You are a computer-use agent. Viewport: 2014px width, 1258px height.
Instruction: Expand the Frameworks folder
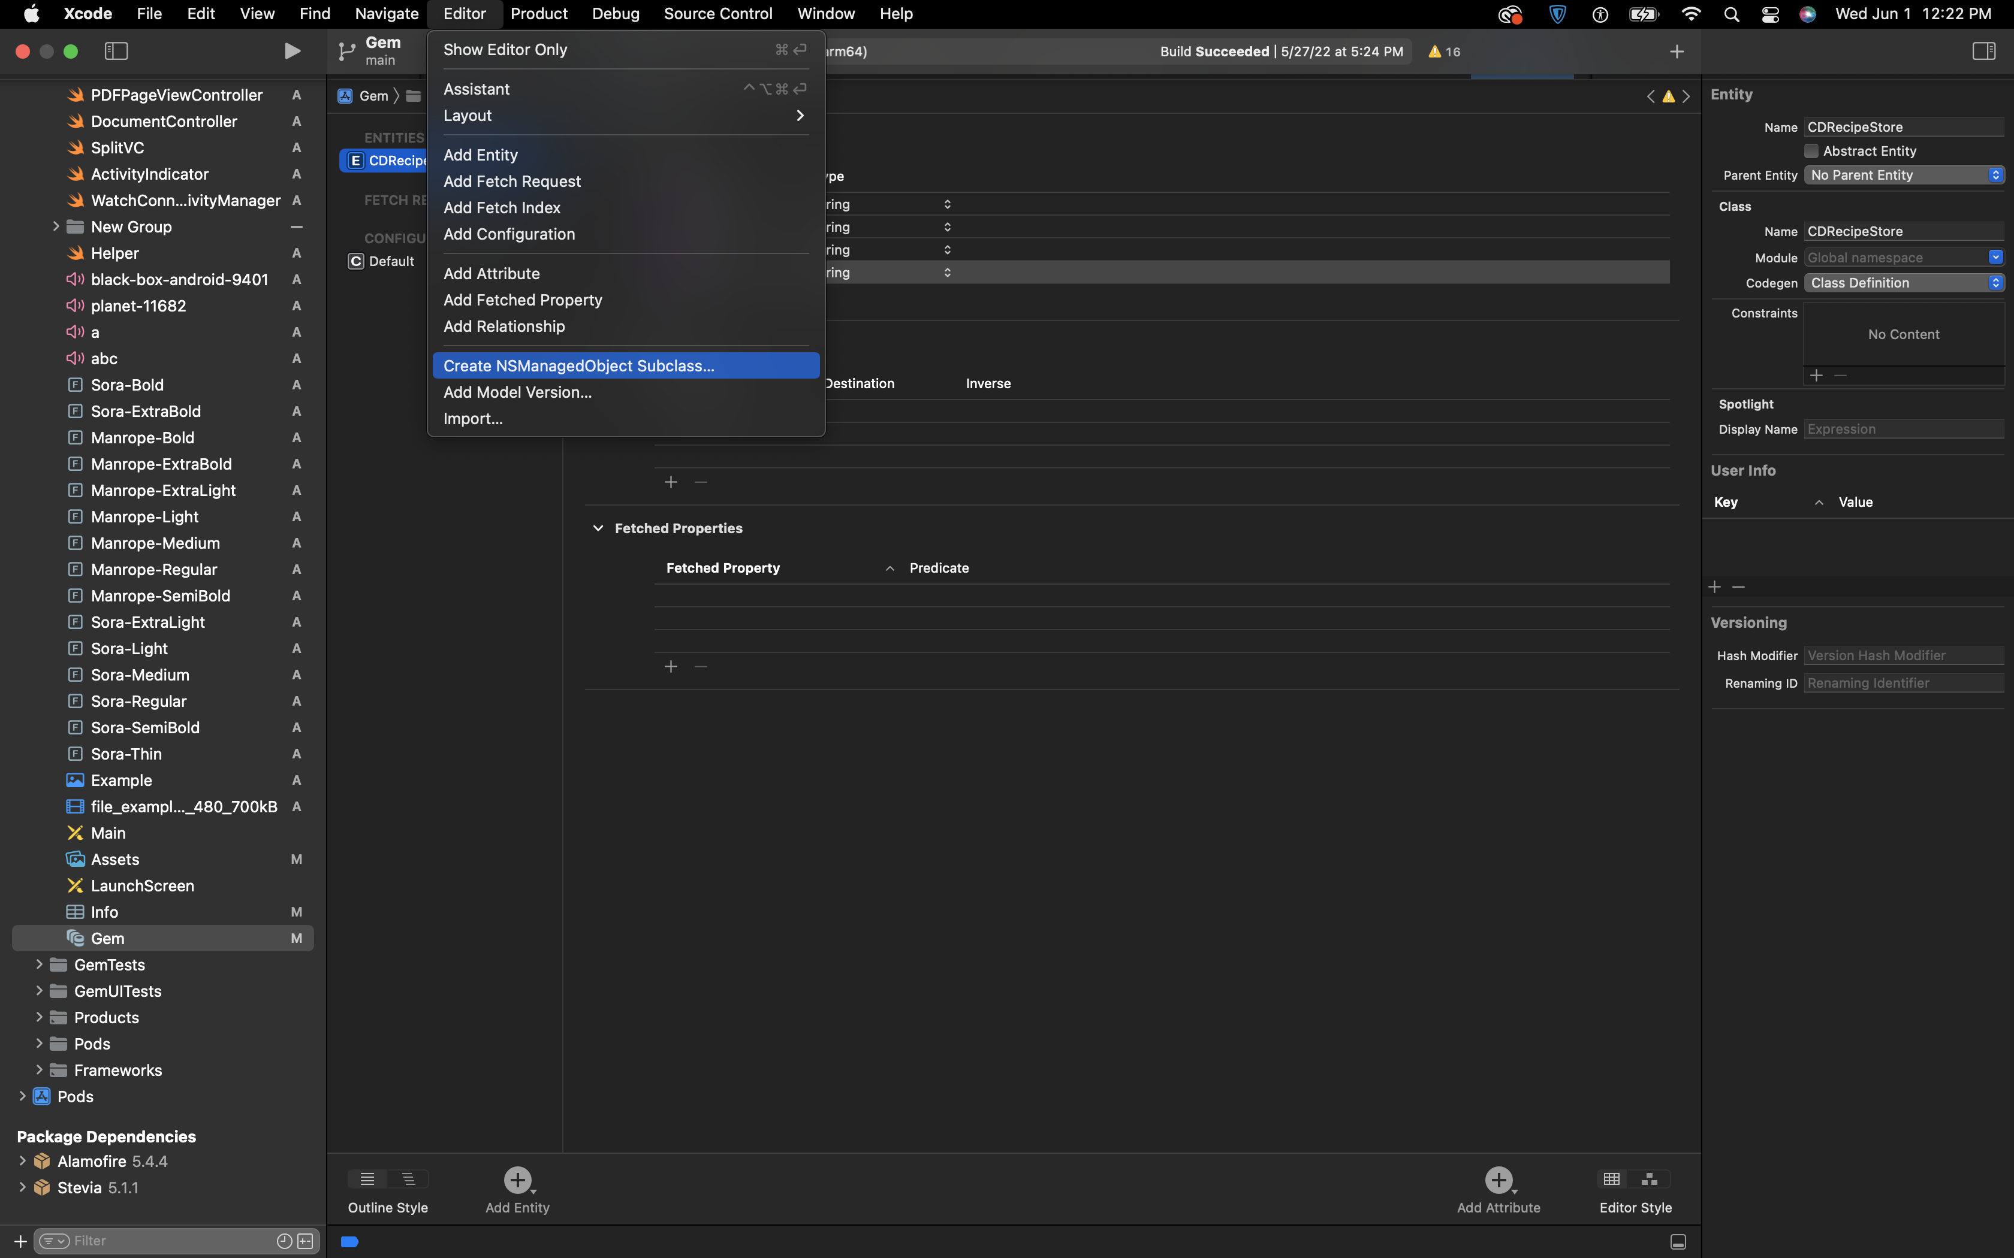[x=39, y=1070]
